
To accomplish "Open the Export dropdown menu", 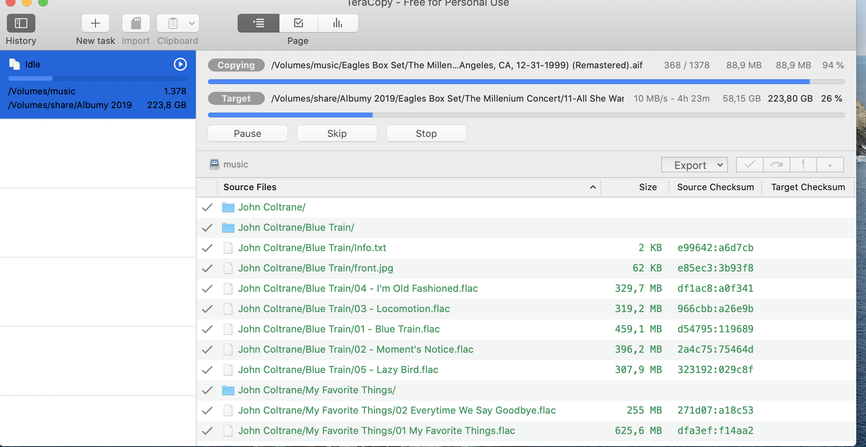I will pyautogui.click(x=694, y=165).
